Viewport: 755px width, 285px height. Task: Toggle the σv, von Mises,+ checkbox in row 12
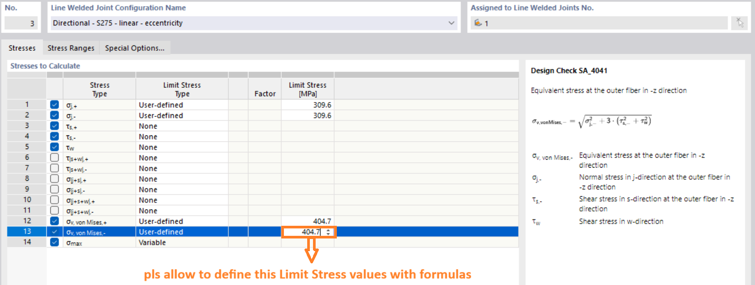[x=54, y=222]
